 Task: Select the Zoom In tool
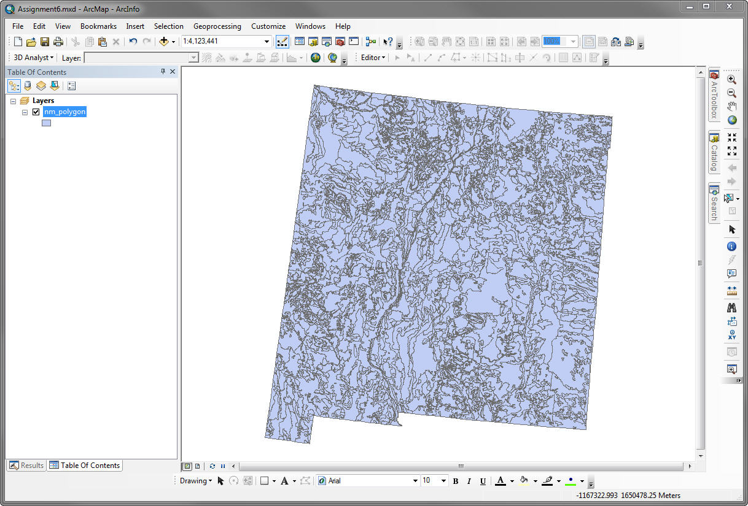point(731,80)
